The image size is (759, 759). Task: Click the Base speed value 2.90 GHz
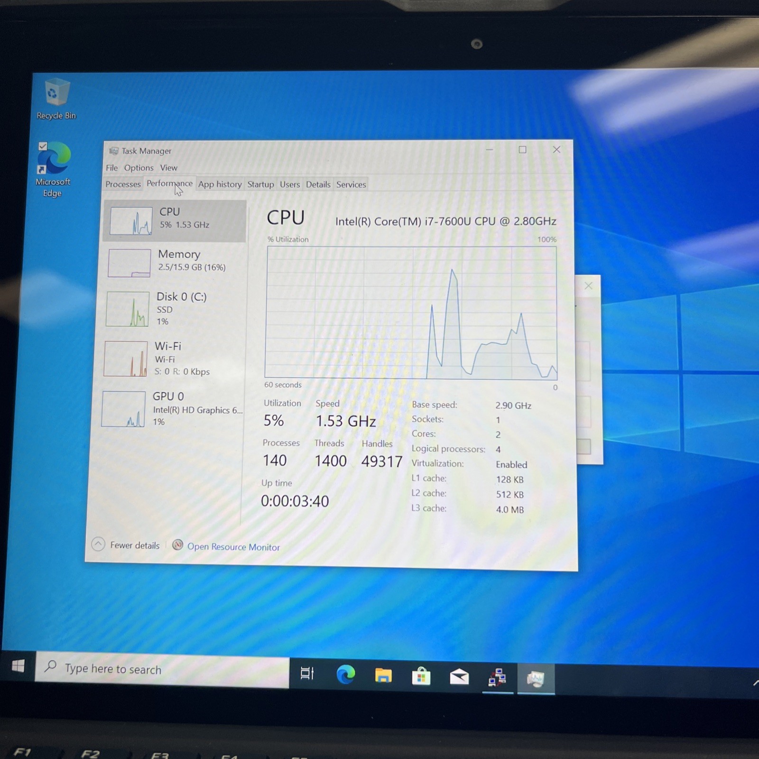click(513, 406)
